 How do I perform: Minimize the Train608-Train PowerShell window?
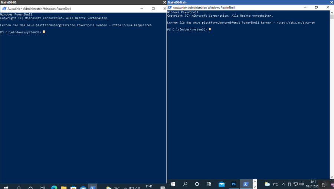[305, 7]
